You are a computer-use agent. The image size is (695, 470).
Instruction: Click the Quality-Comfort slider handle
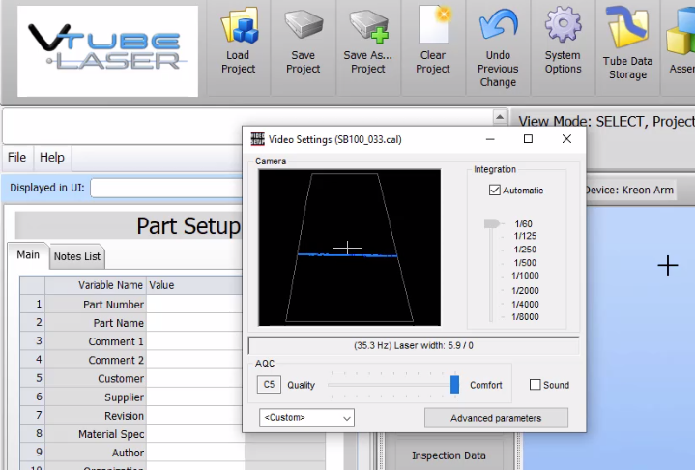[454, 385]
